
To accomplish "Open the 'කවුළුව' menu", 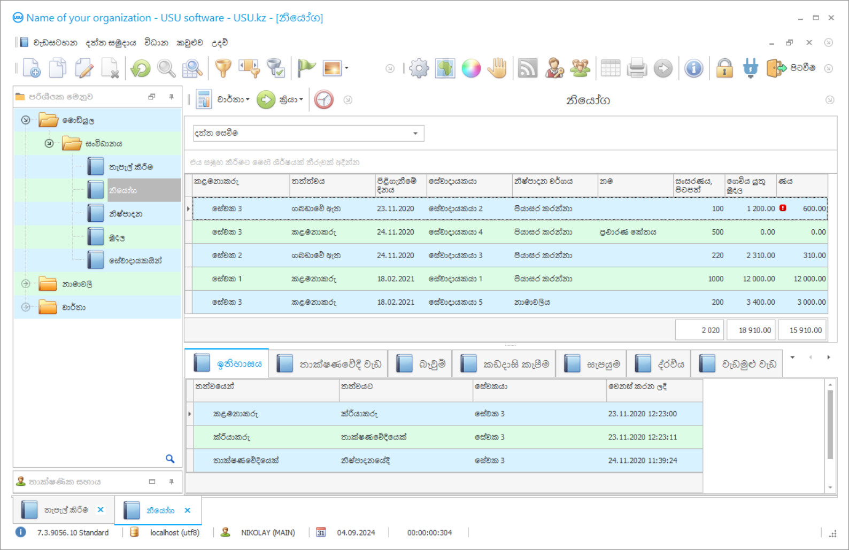I will [x=190, y=43].
